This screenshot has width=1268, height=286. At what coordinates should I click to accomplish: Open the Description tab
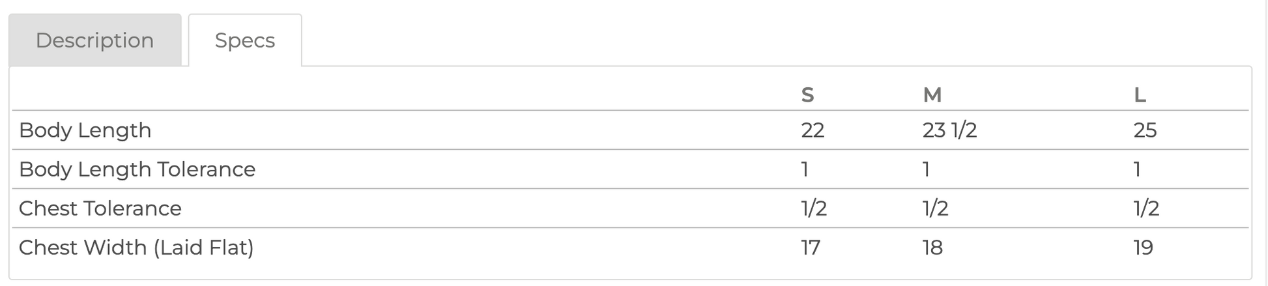click(x=94, y=40)
